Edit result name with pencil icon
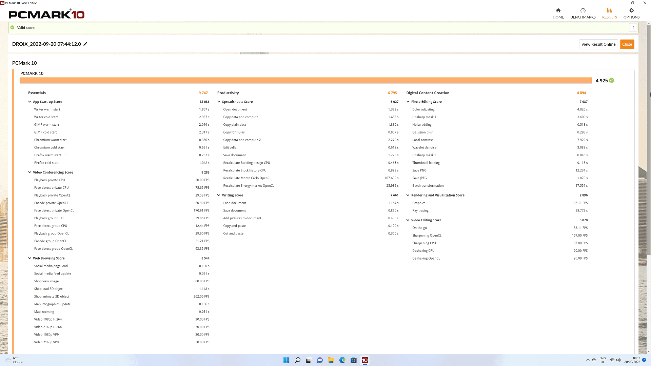 (x=85, y=44)
